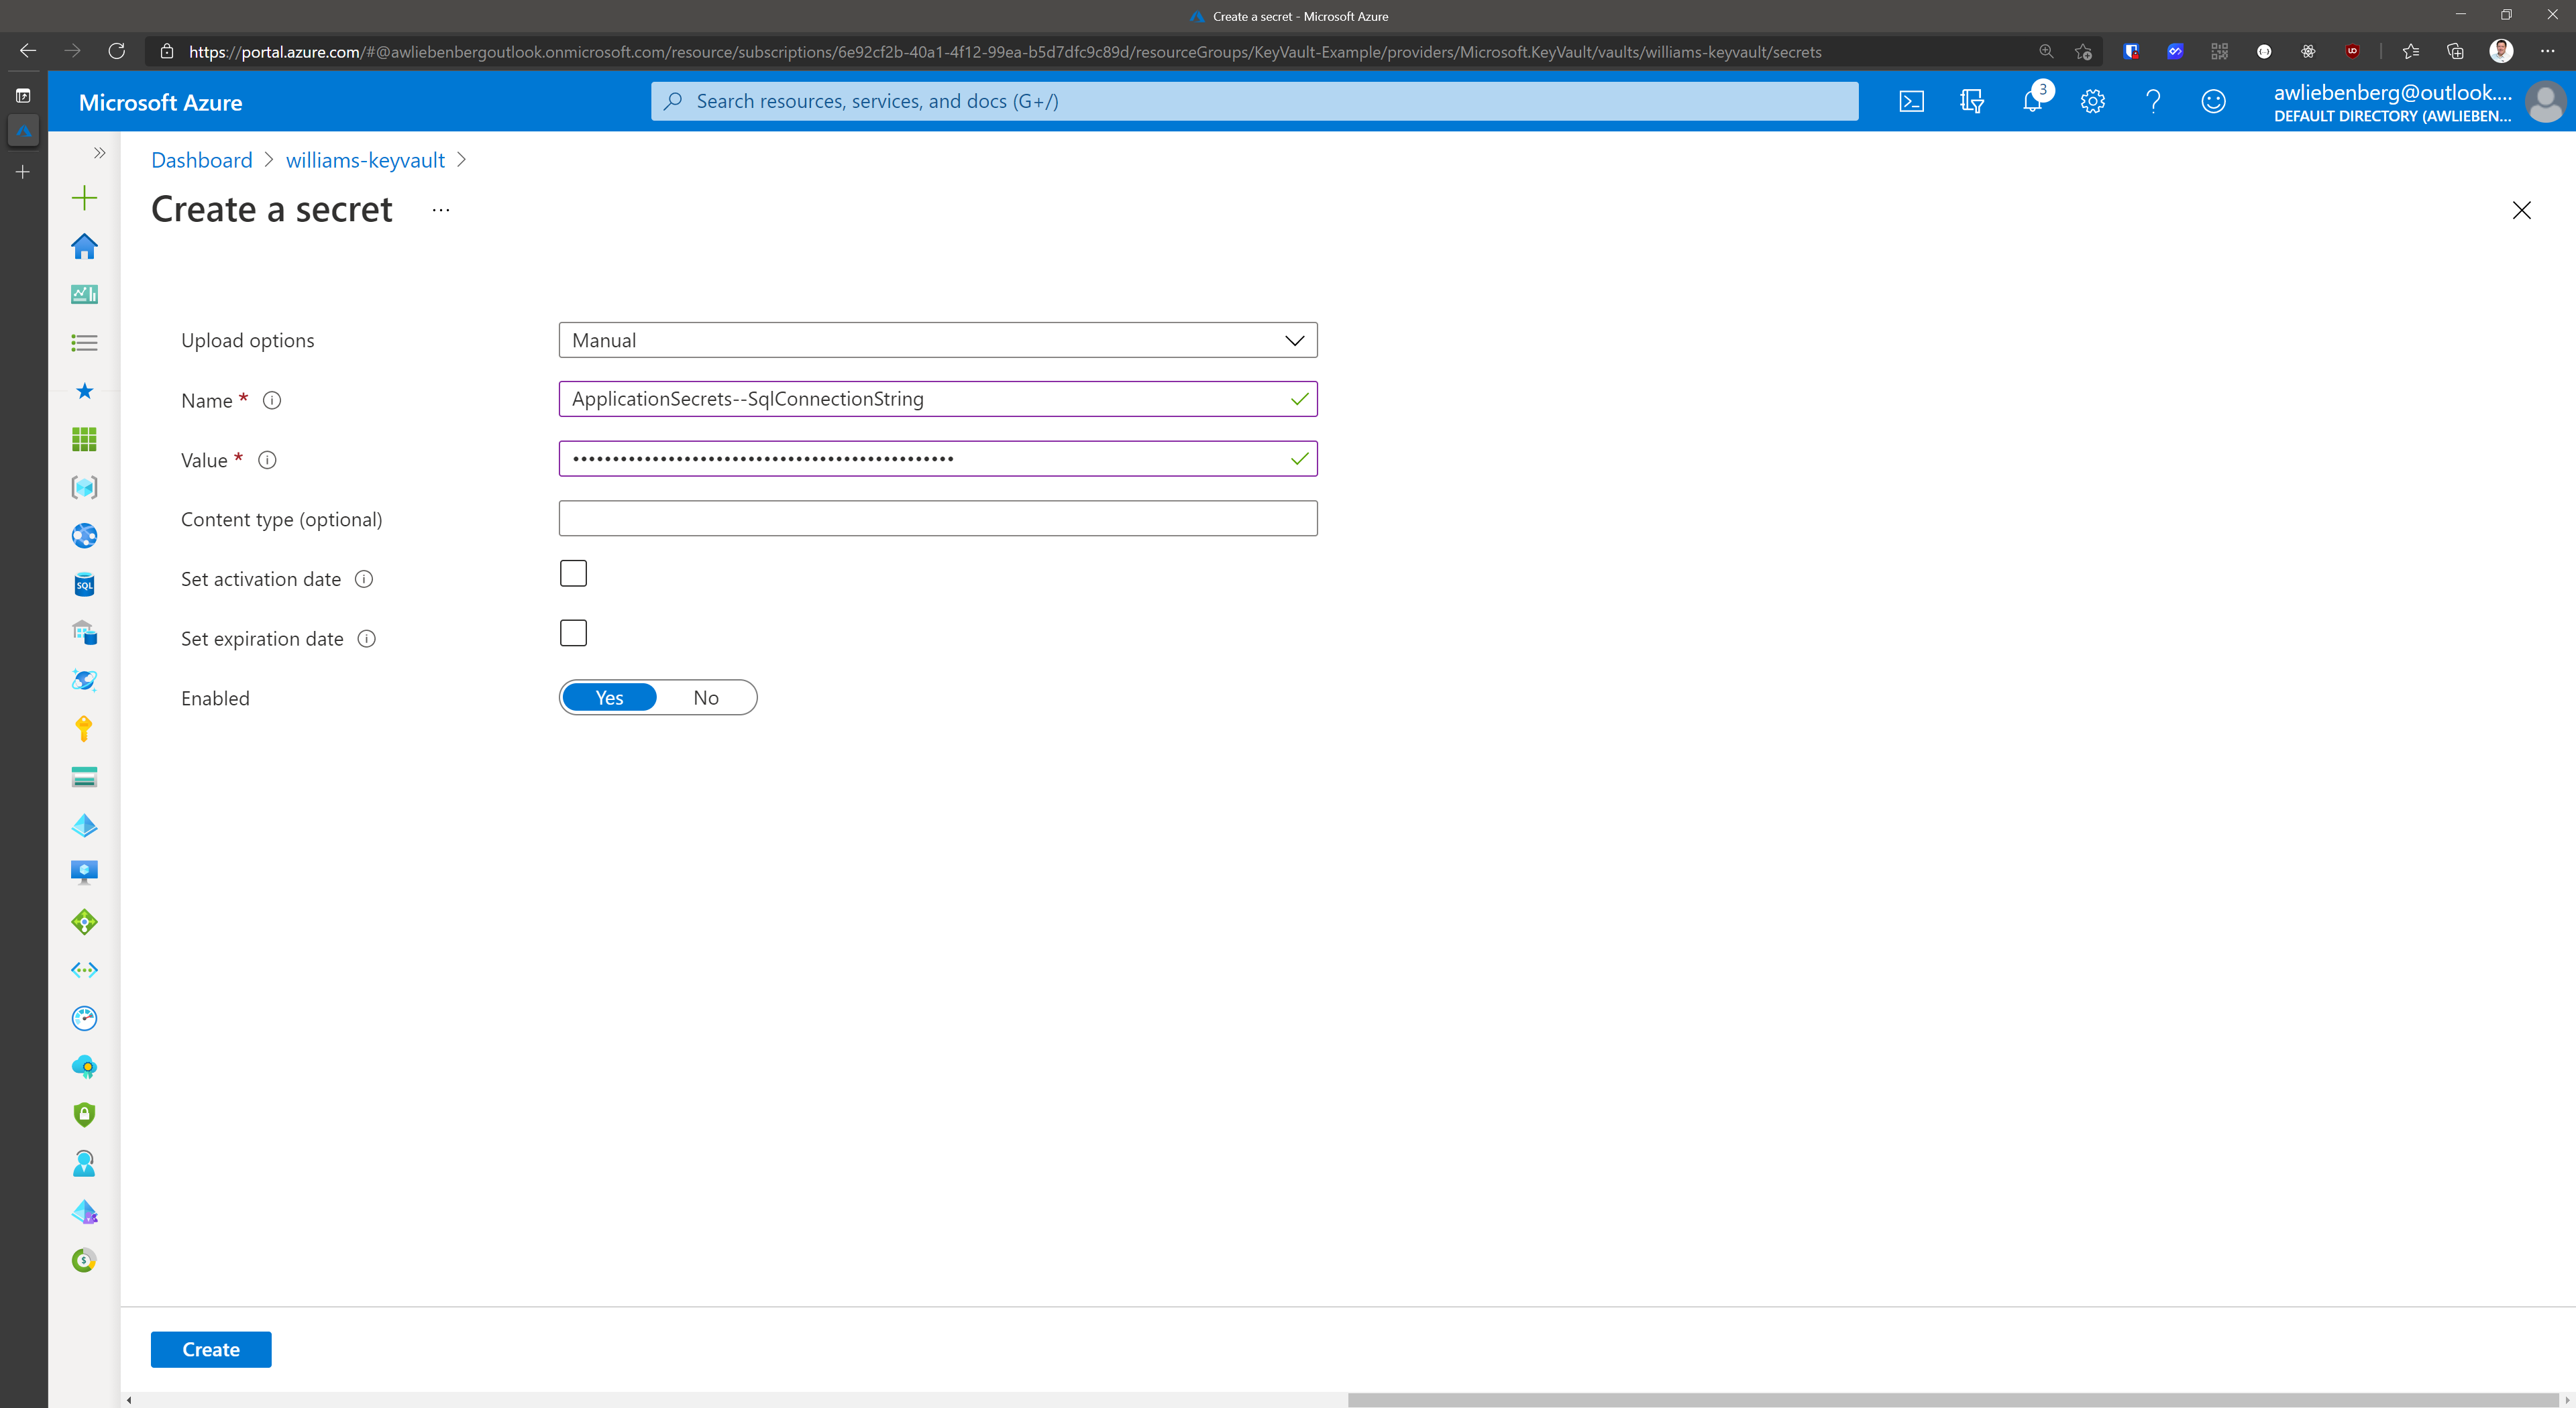This screenshot has height=1408, width=2576.
Task: Open notifications bell with 3 badge
Action: 2033,100
